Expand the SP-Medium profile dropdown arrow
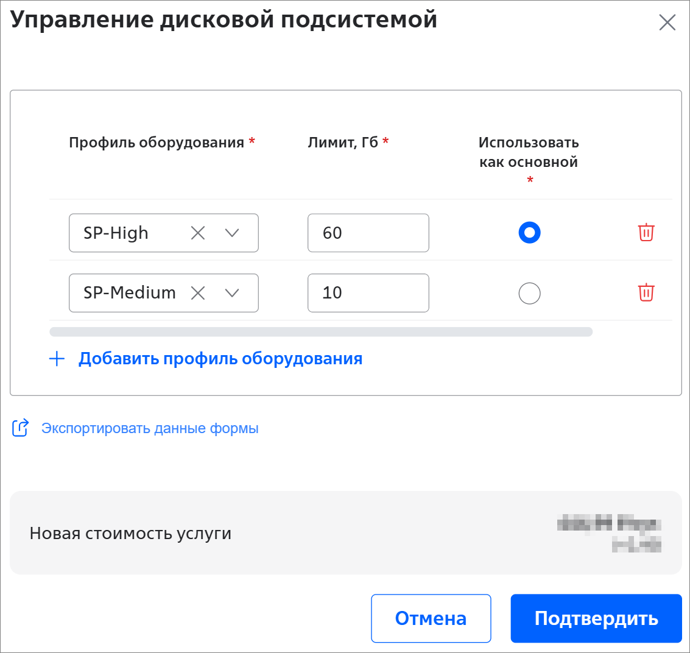 coord(232,292)
